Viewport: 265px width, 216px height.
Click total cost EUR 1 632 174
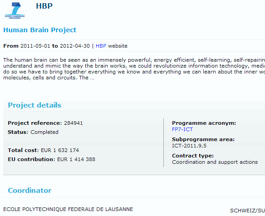60,150
